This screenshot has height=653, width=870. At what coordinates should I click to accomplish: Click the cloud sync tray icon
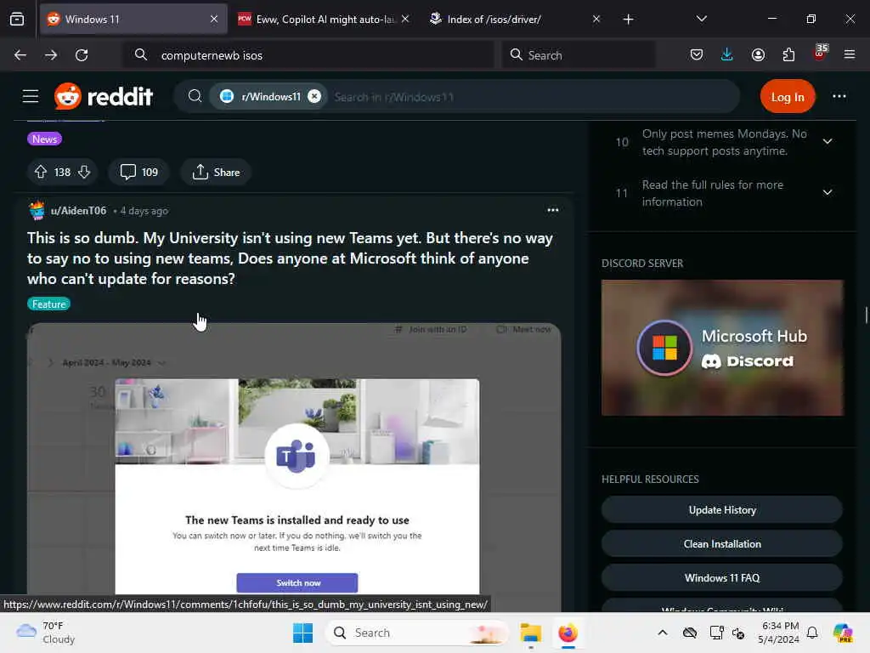[x=690, y=633]
